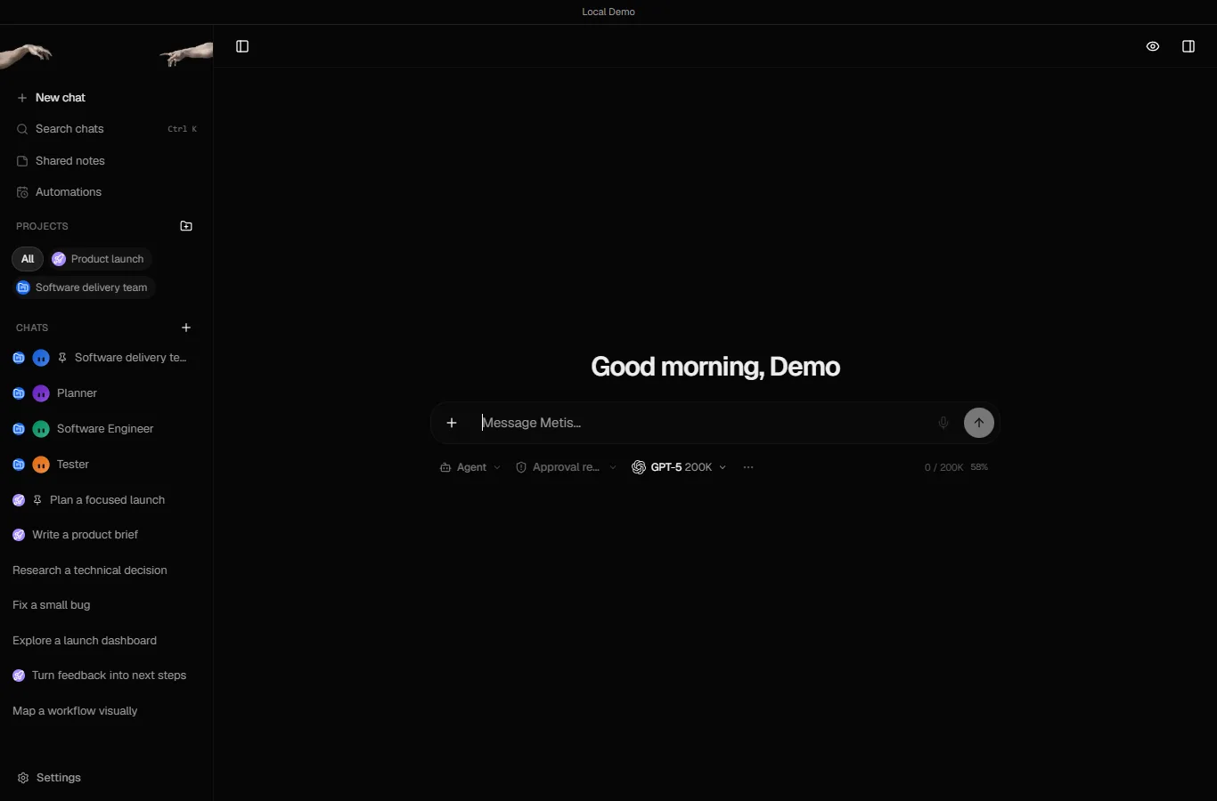Toggle the left sidebar panel icon
Viewport: 1217px width, 801px height.
click(242, 46)
